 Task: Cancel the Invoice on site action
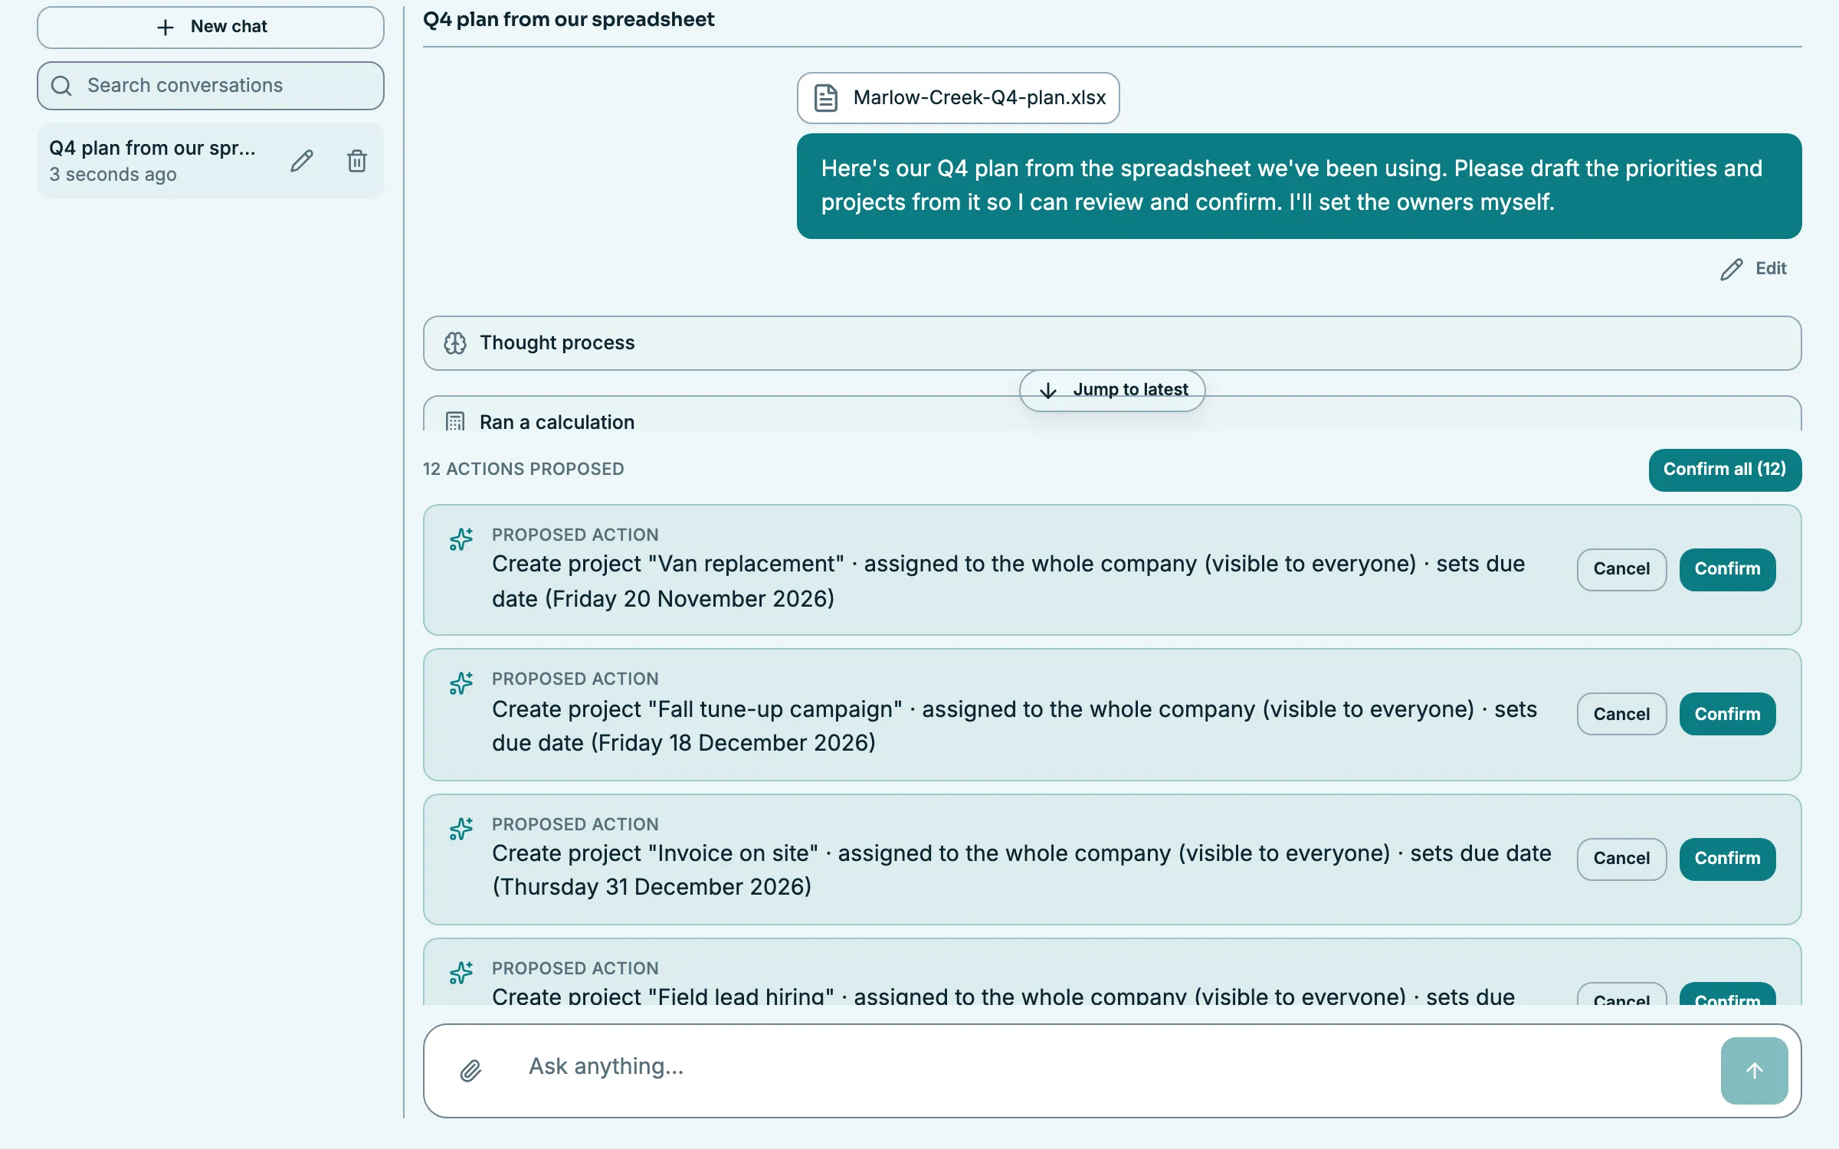click(x=1621, y=859)
